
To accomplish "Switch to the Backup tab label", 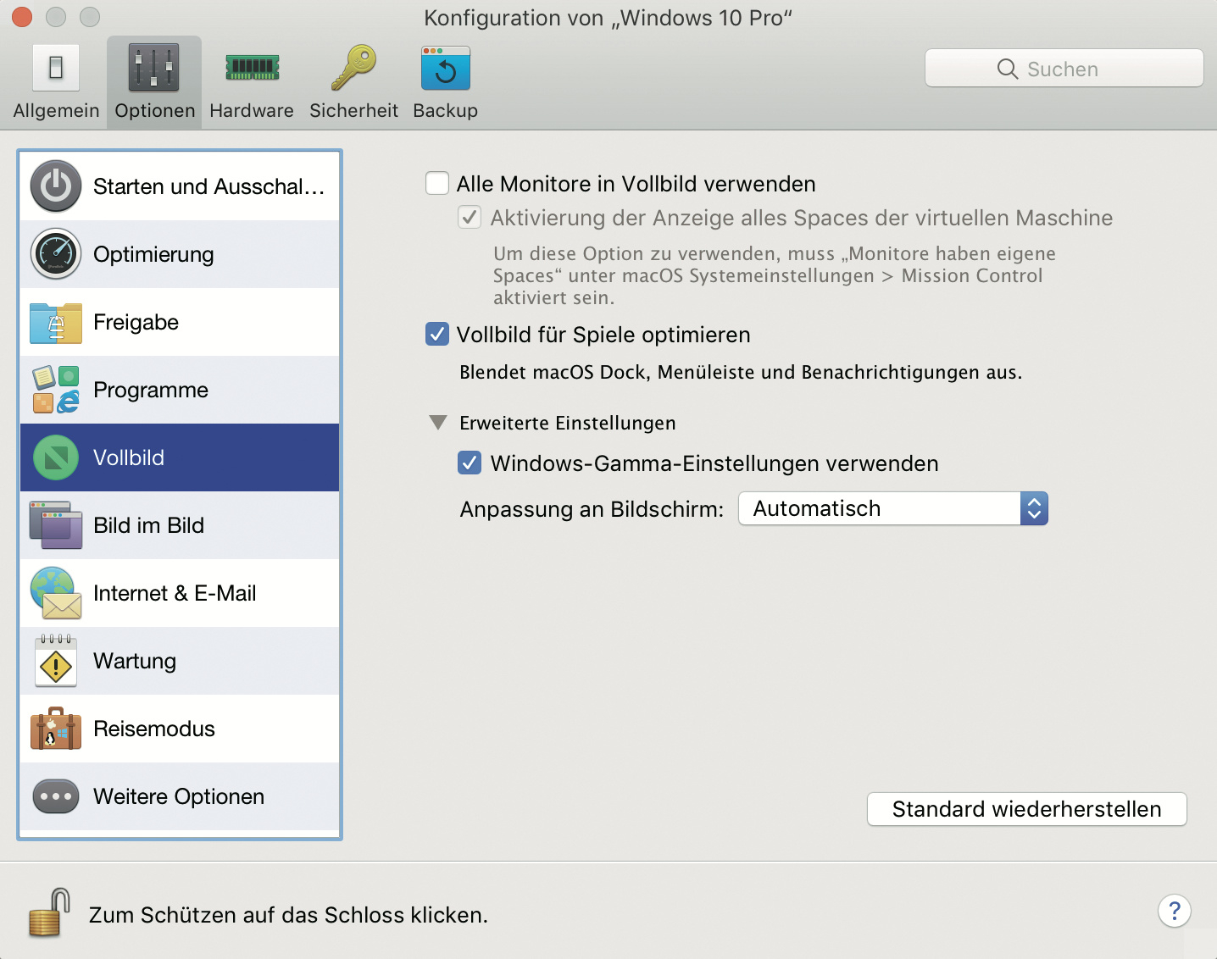I will [446, 111].
